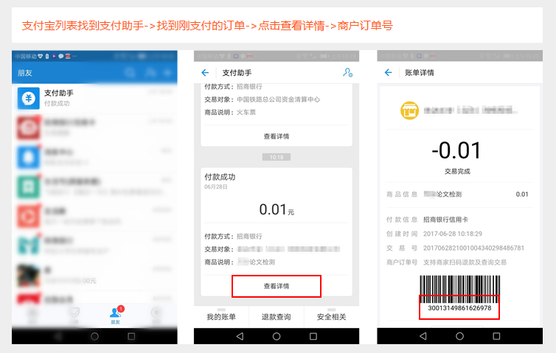
Task: Open the contact profile icon in 支付助手
Action: click(x=347, y=73)
